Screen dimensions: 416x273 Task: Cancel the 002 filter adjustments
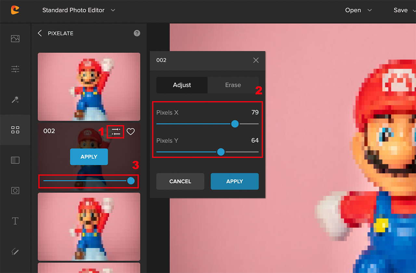[180, 181]
